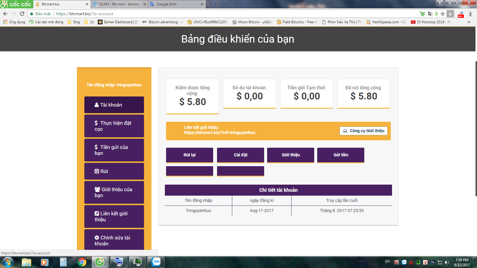Image resolution: width=477 pixels, height=268 pixels.
Task: Open the Earner Dashboard bookmark
Action: (118, 22)
